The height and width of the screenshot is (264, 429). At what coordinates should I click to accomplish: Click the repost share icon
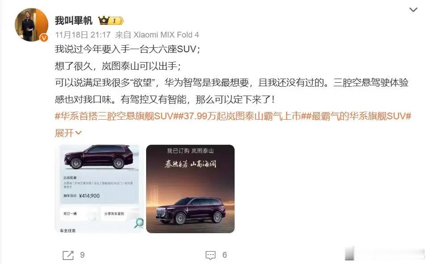point(68,255)
